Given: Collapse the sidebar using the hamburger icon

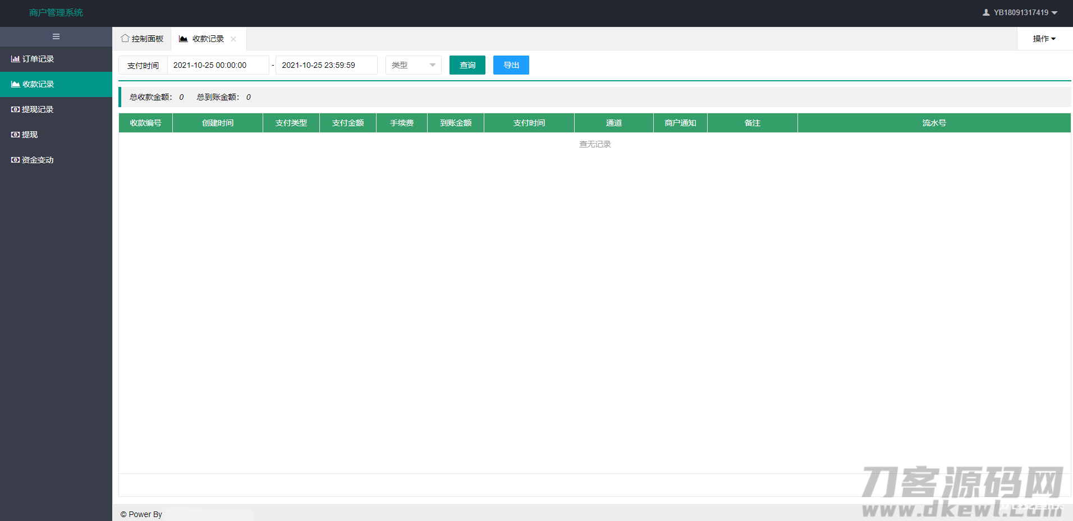Looking at the screenshot, I should coord(56,36).
